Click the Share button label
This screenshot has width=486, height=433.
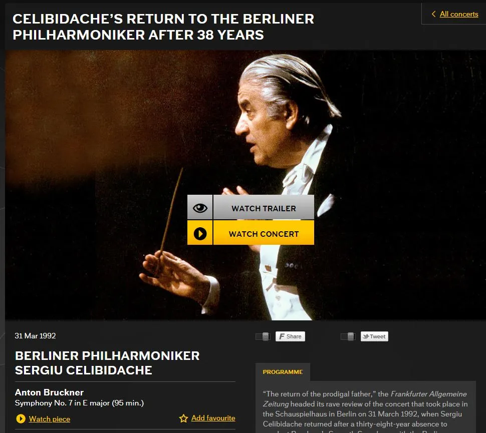294,336
